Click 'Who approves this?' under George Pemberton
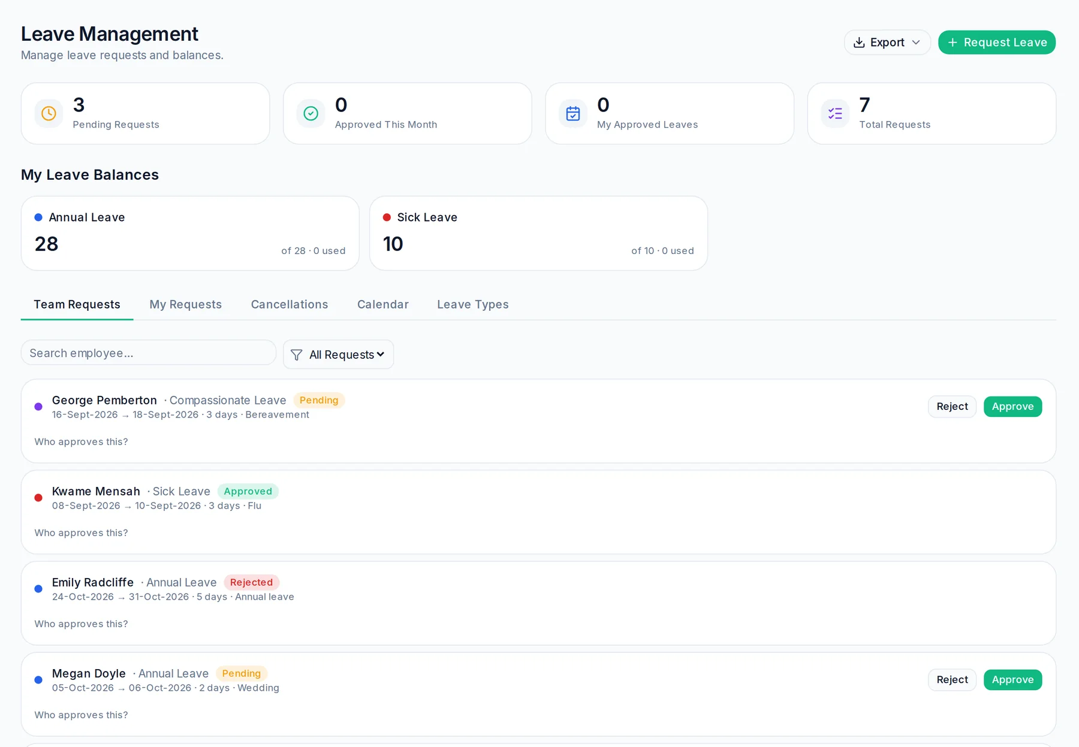 pyautogui.click(x=81, y=442)
